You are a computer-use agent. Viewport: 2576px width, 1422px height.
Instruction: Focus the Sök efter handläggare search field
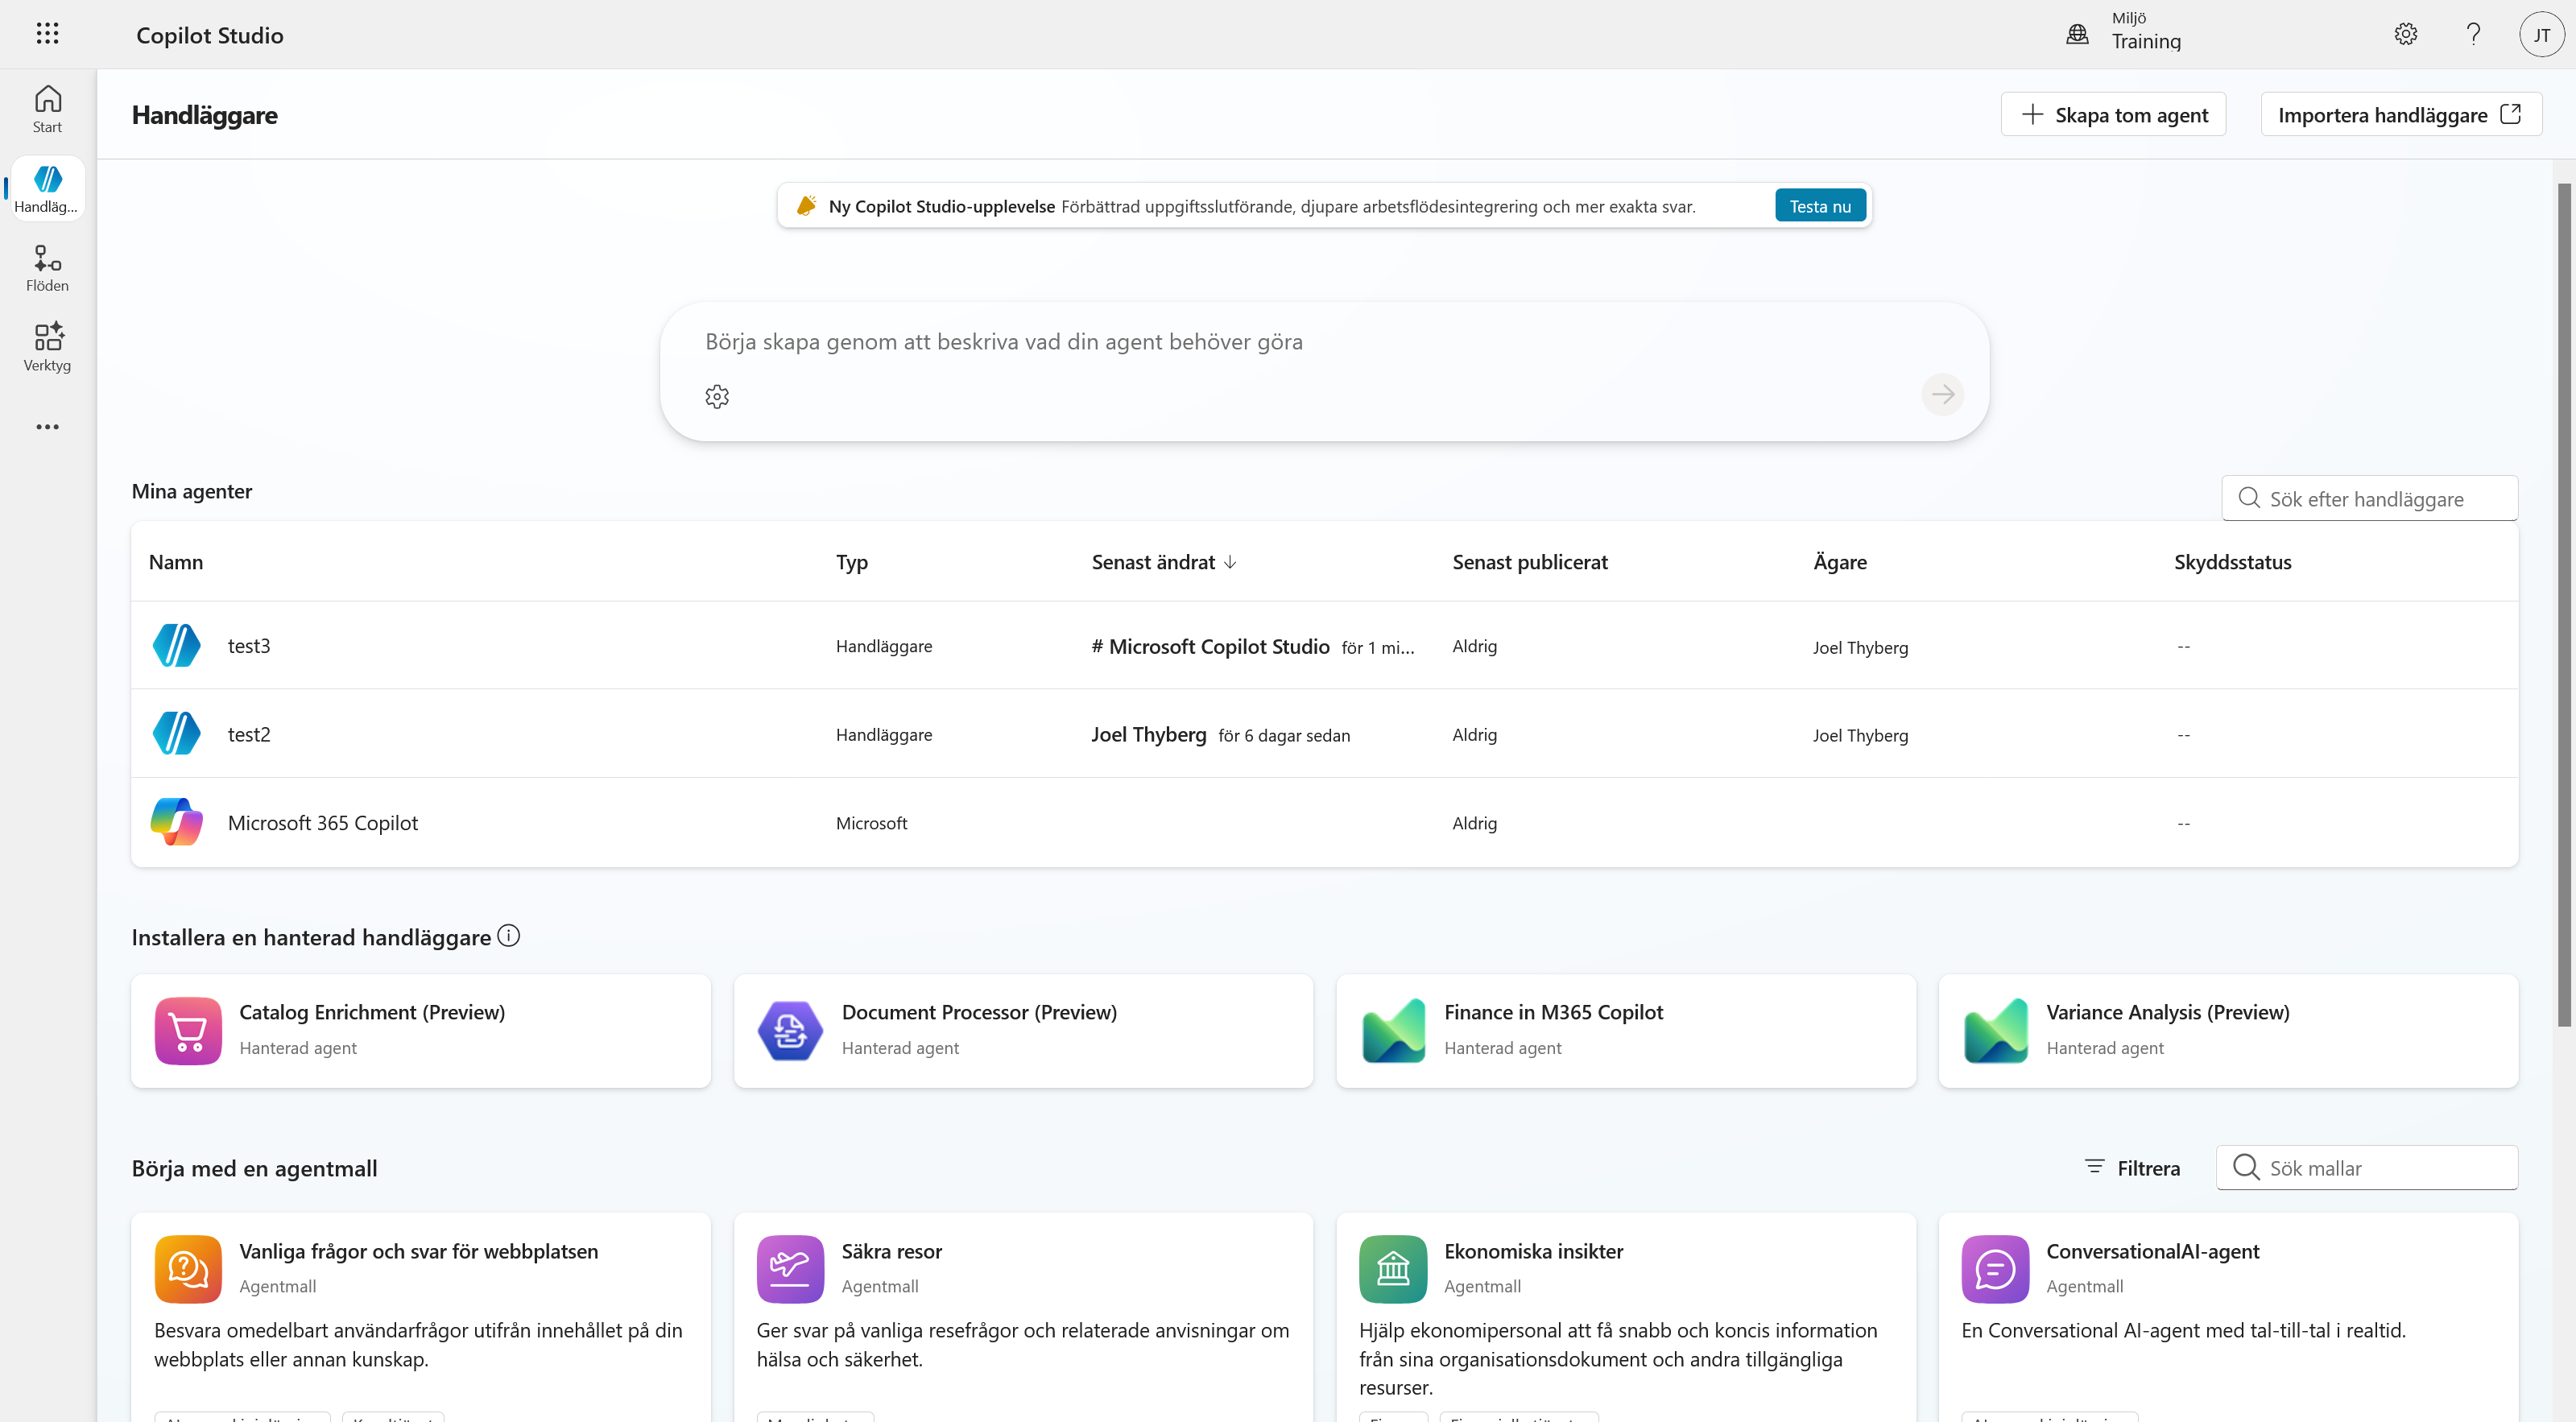[2369, 498]
